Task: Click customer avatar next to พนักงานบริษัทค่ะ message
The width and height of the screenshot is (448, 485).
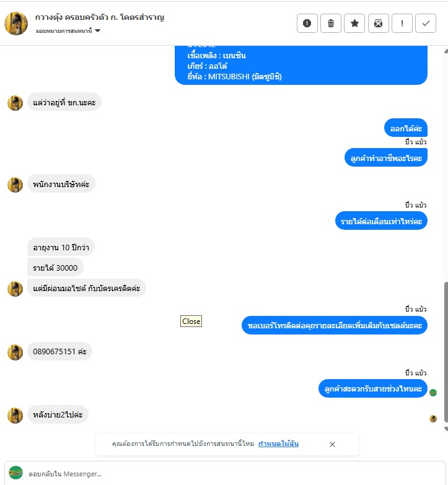Action: [x=15, y=185]
